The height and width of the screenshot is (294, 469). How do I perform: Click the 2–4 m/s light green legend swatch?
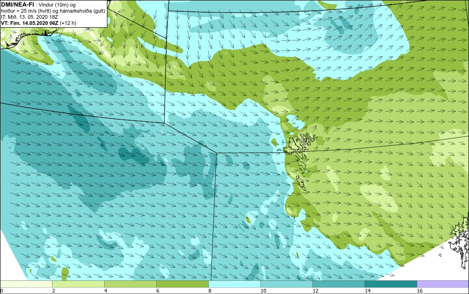coord(78,284)
